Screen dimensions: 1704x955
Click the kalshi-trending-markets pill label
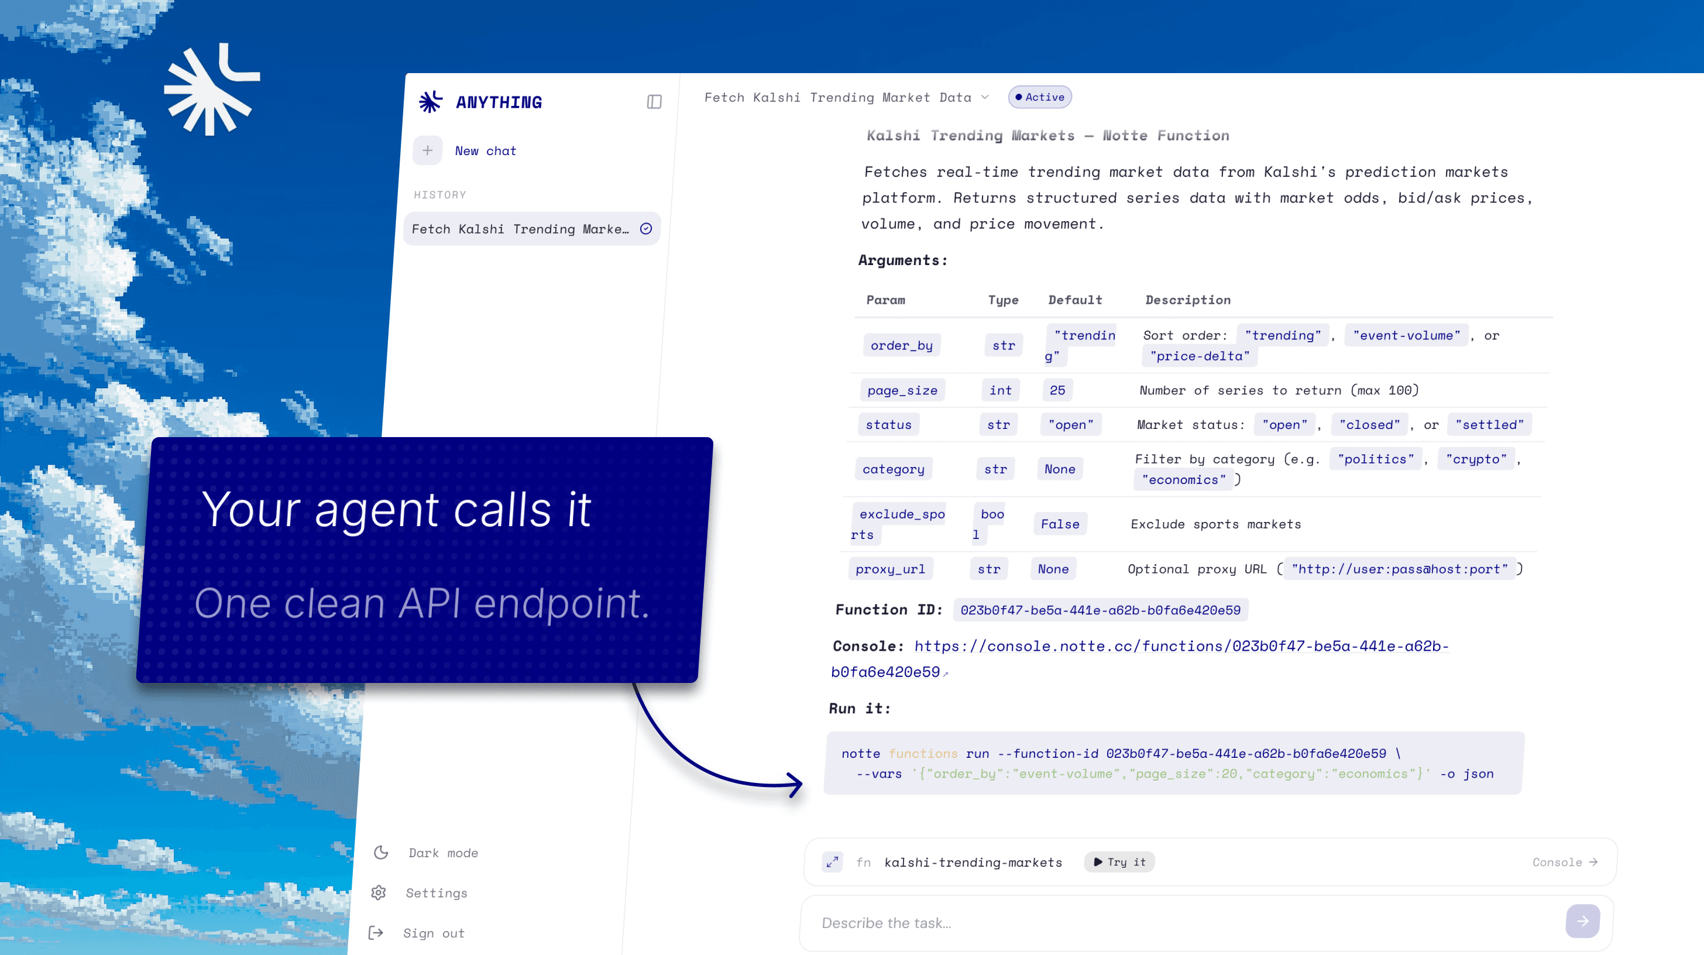point(973,862)
